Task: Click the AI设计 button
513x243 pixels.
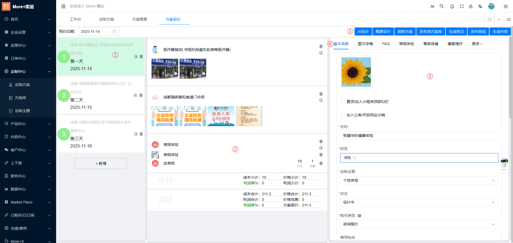Action: click(363, 31)
